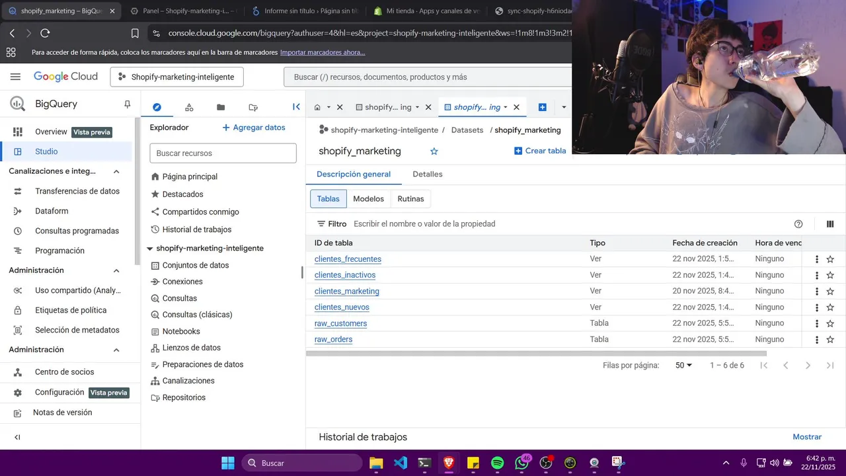Open more actions for raw_customers row
This screenshot has width=846, height=476.
817,323
